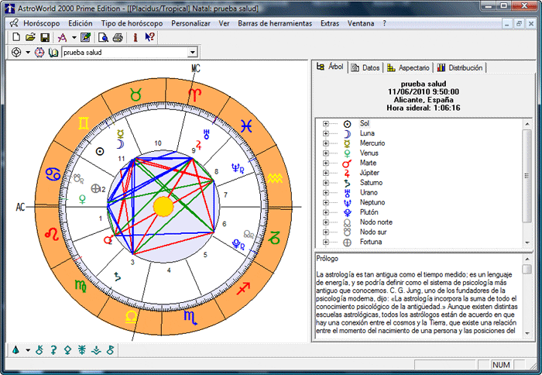The image size is (542, 375).
Task: Select Fortuna in the tree
Action: tap(371, 242)
